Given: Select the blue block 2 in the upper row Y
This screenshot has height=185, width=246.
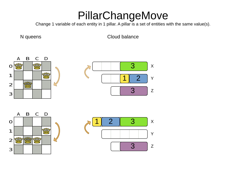Looking at the screenshot, I should [x=138, y=79].
